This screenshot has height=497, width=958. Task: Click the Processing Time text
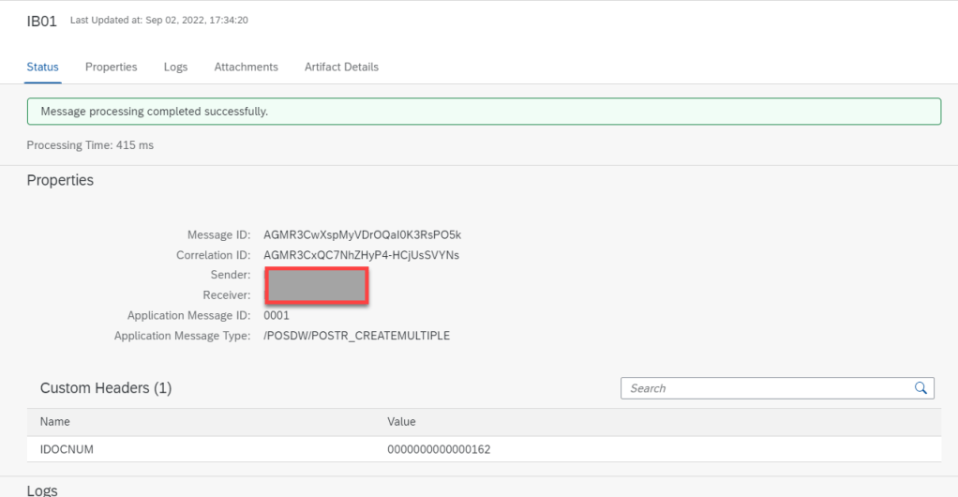tap(90, 145)
